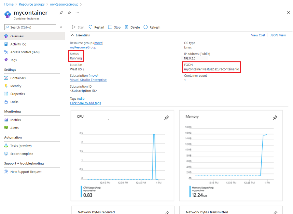This screenshot has height=214, width=293.
Task: Refresh the container overview
Action: 152,27
